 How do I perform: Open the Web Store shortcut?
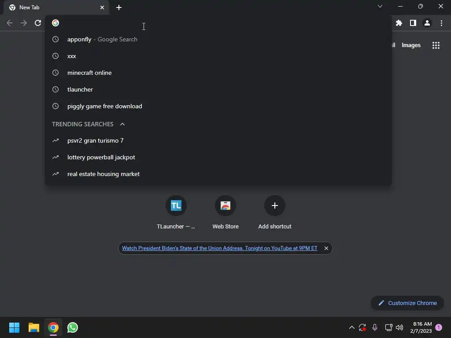coord(225,213)
